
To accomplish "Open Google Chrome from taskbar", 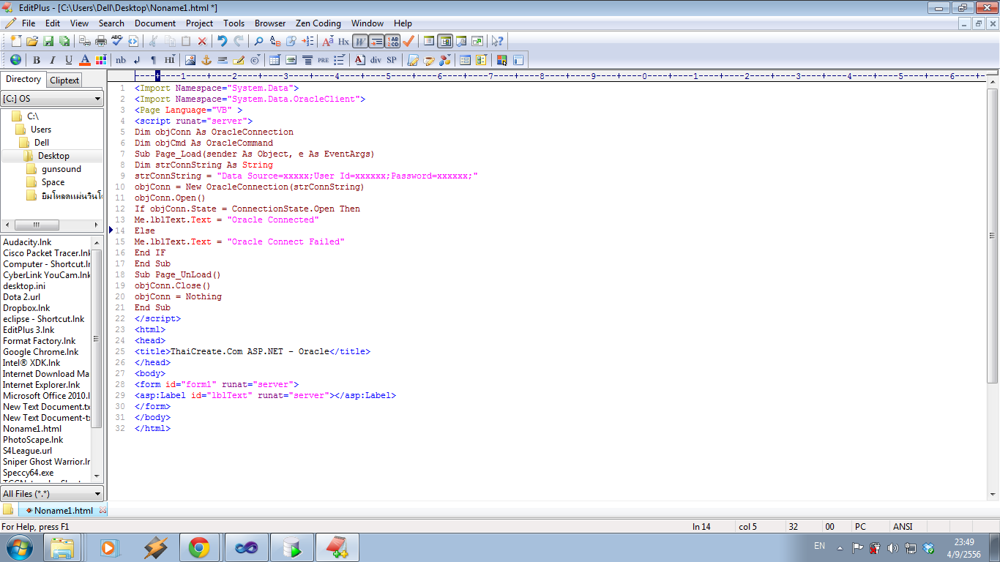I will point(199,547).
